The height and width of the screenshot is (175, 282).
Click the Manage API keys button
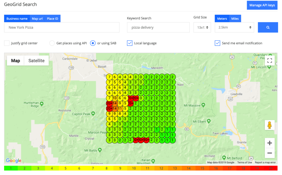point(262,5)
